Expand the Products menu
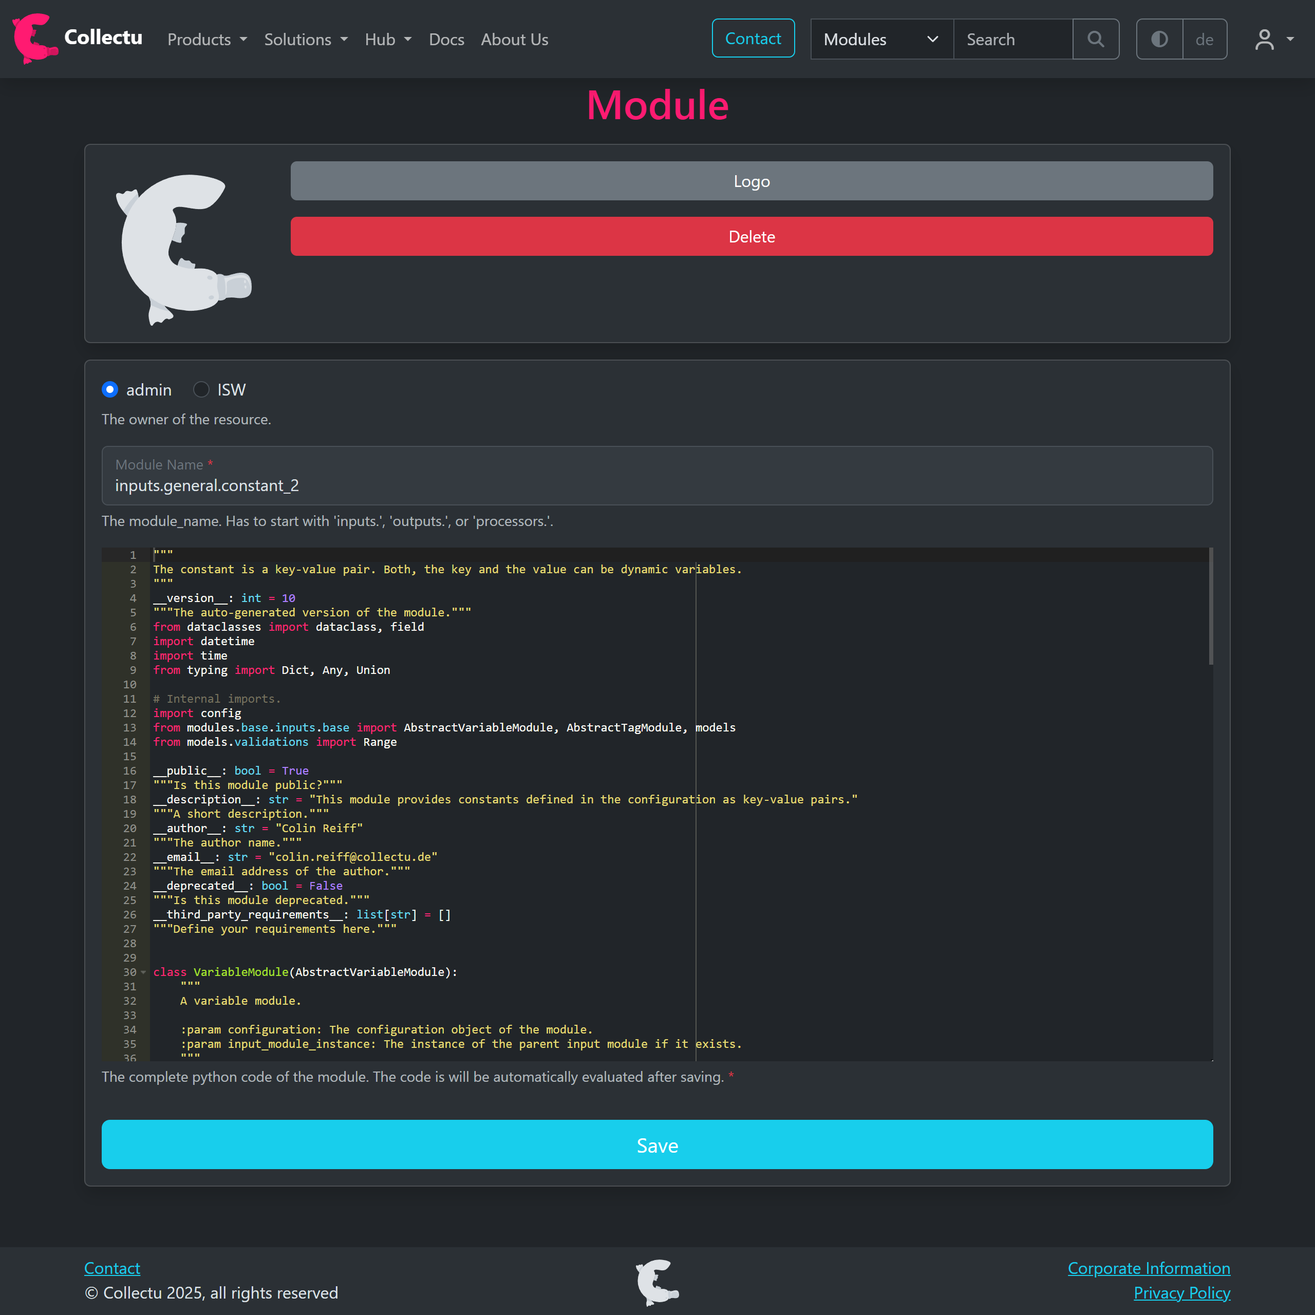Screen dimensions: 1315x1315 coord(207,40)
